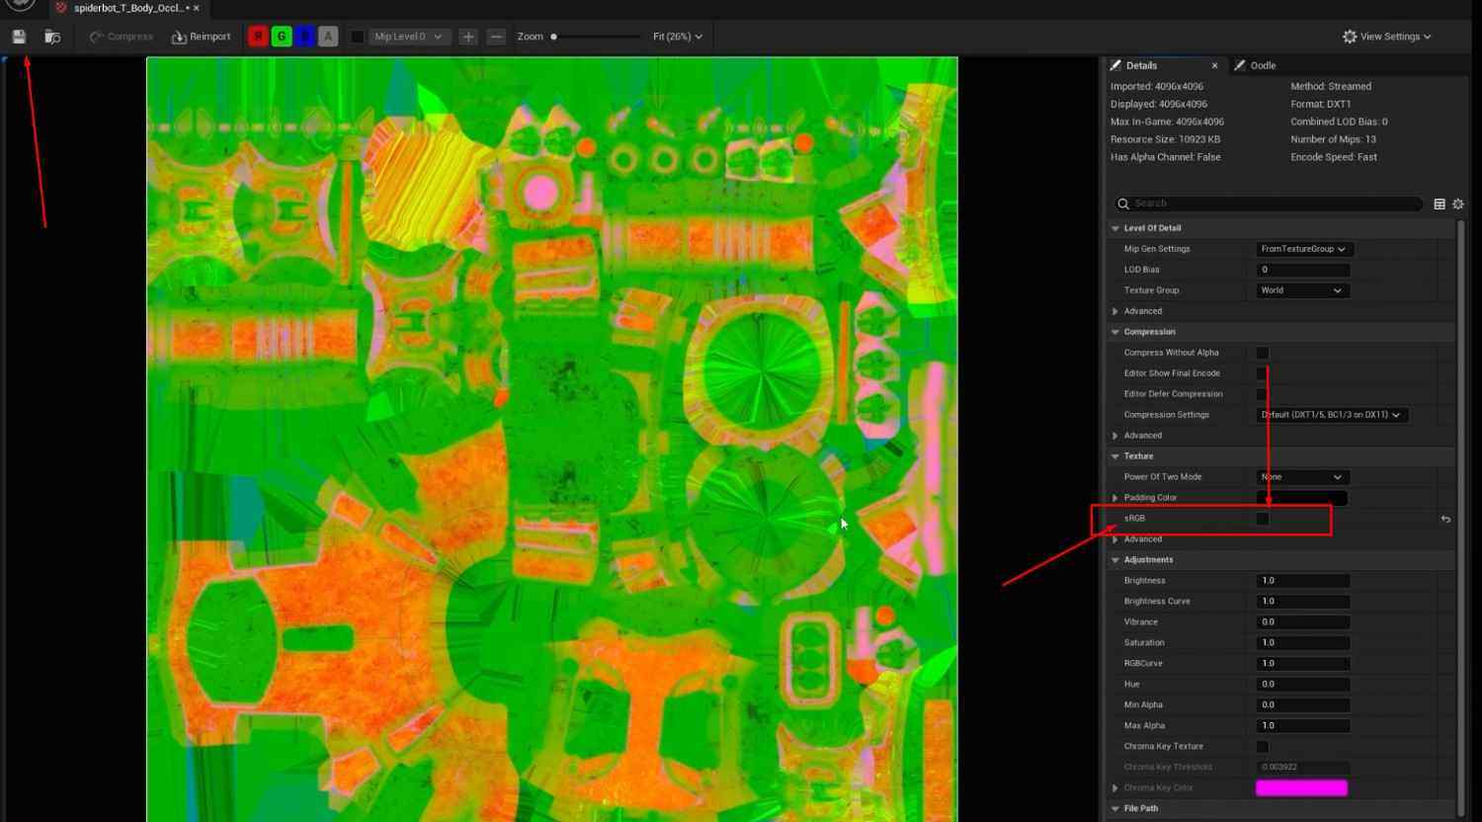The height and width of the screenshot is (822, 1482).
Task: Enable the Mip Level checkbox in toolbar
Action: click(x=358, y=37)
